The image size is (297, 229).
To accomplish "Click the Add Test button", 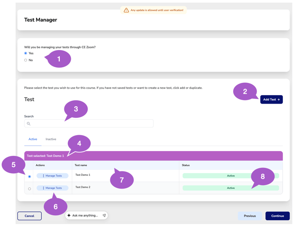I will (x=271, y=99).
